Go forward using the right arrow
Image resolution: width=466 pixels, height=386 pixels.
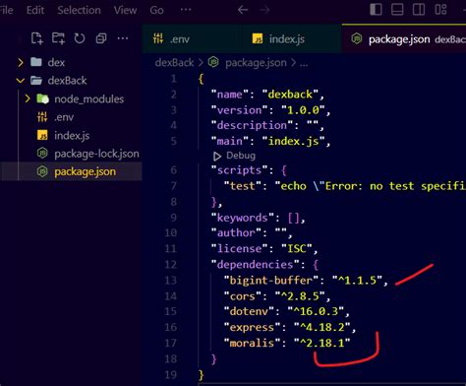(264, 10)
